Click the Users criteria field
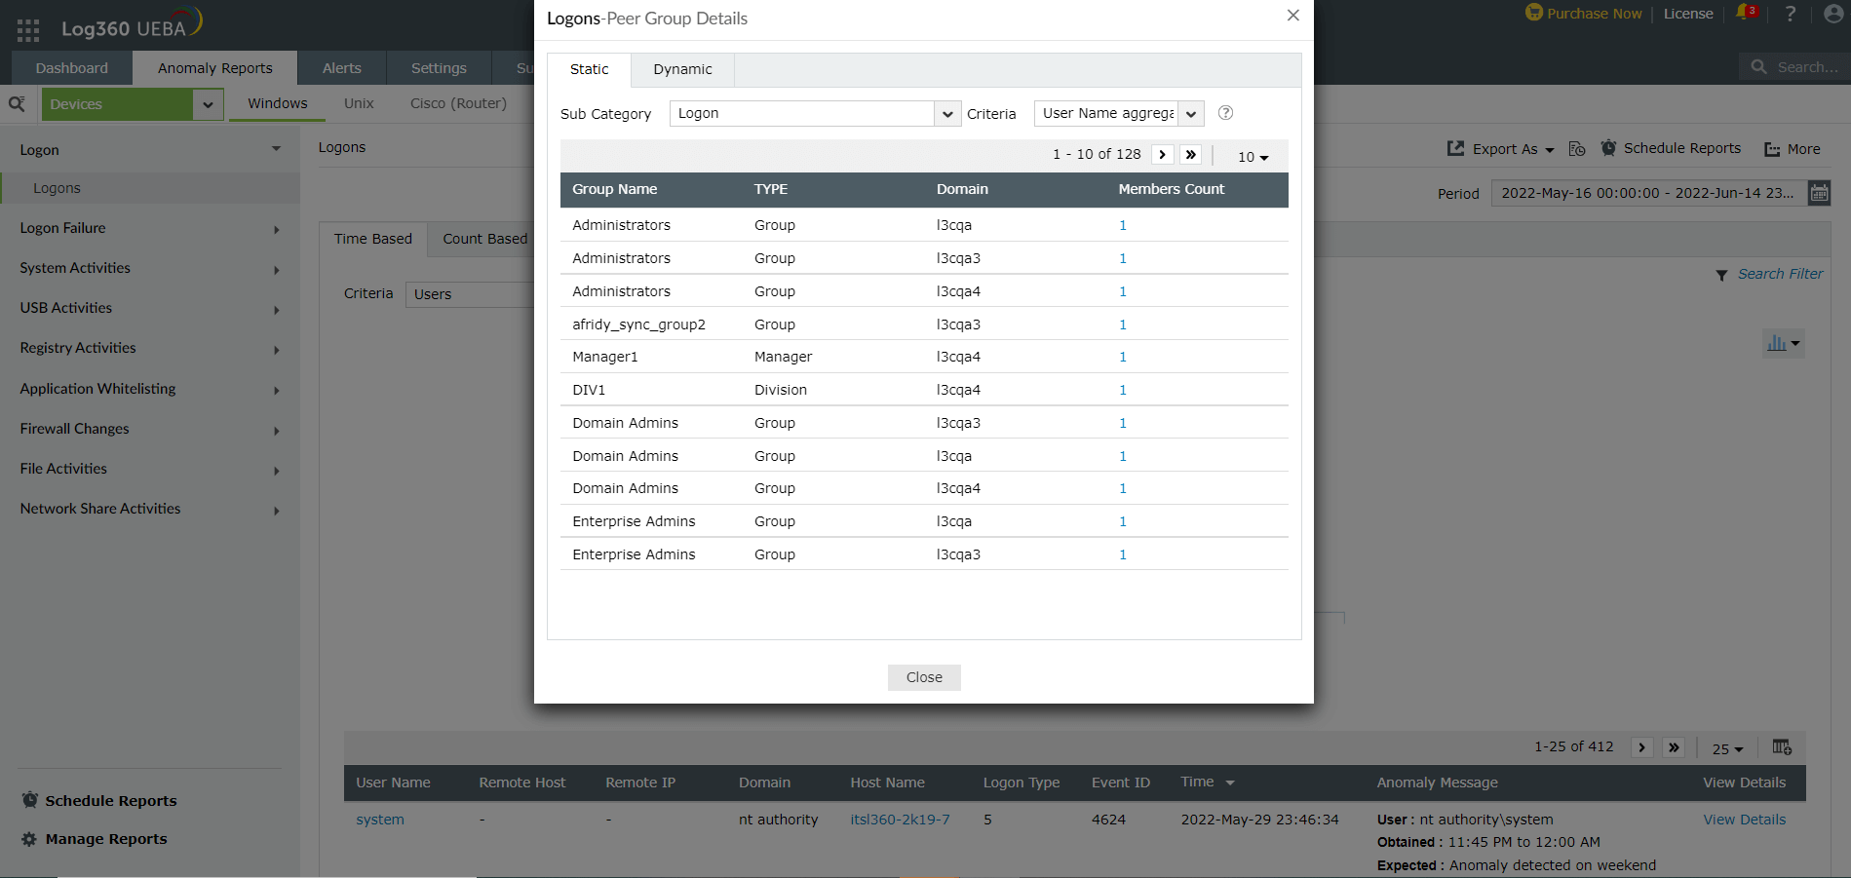This screenshot has width=1851, height=878. click(469, 294)
